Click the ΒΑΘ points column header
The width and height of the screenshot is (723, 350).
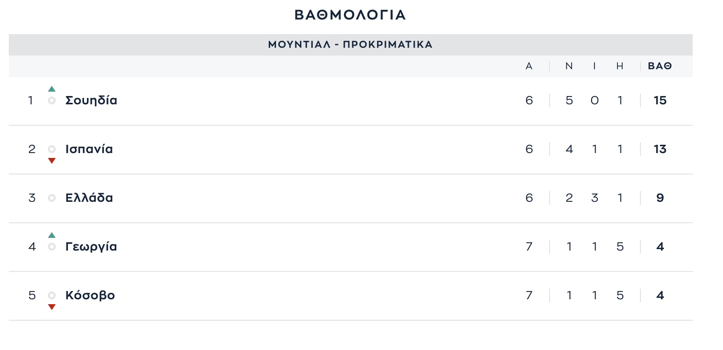click(660, 66)
